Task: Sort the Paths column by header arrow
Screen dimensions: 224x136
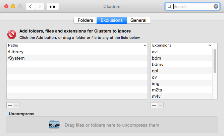Action: (145, 45)
